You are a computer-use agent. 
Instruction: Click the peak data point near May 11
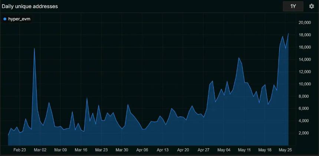[x=239, y=58]
